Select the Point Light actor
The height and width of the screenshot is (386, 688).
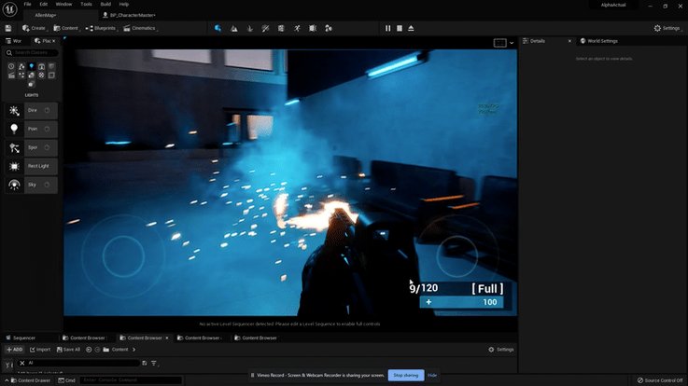point(31,129)
